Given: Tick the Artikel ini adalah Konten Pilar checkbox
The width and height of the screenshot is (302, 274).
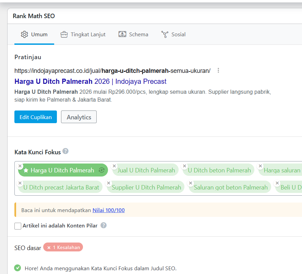Looking at the screenshot, I should tap(18, 226).
